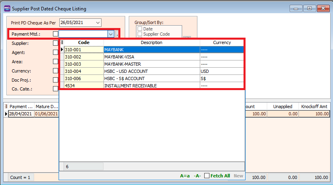Enable the Supplier Code sort checkbox
Viewport: 333px width, 185px height.
(x=140, y=34)
